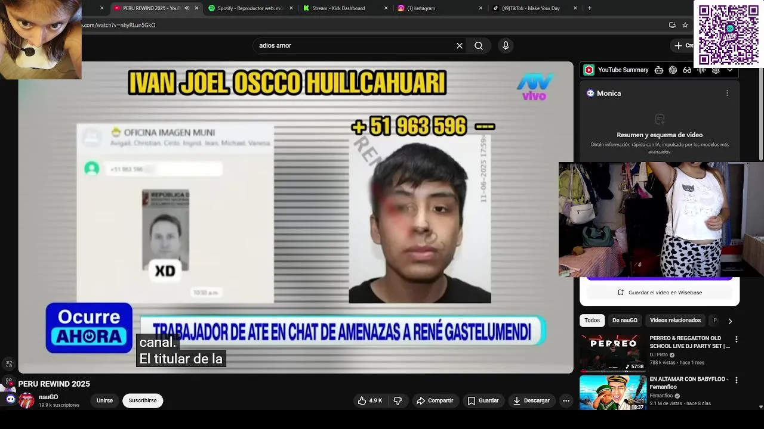Select the Todos filter chip
This screenshot has height=429, width=764.
[592, 321]
